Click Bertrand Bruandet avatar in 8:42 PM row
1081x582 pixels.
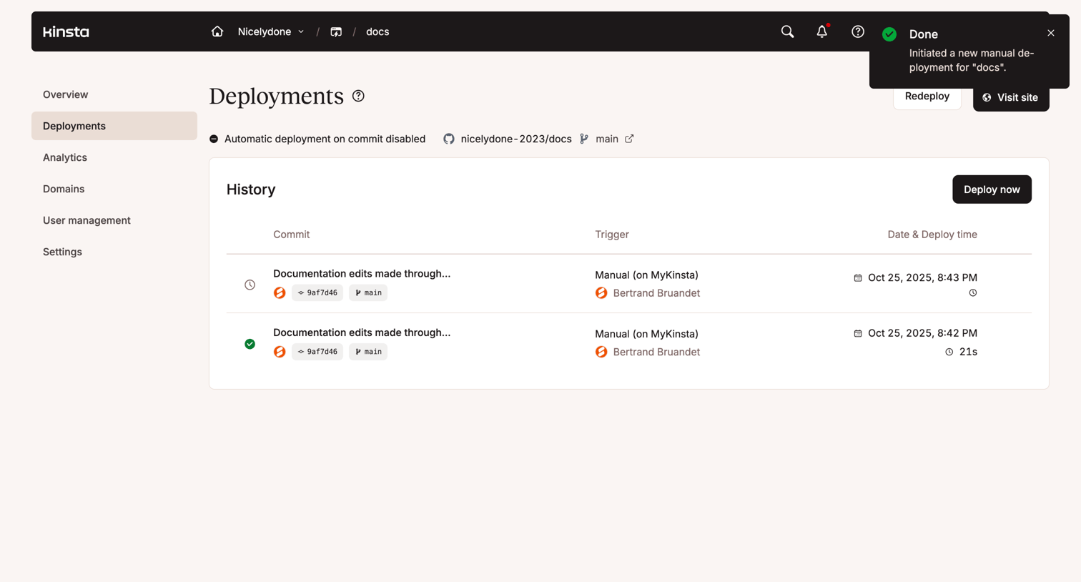pos(601,352)
